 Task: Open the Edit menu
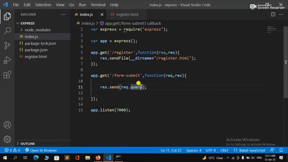coord(27,5)
